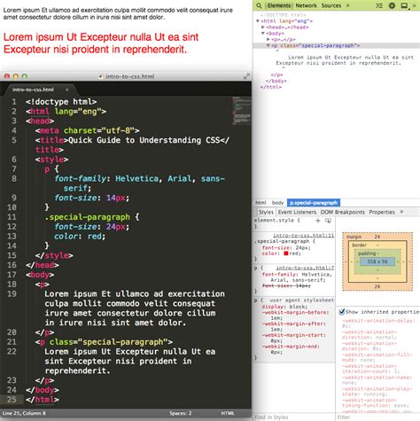
Task: Collapse the body node in DOM tree
Action: click(263, 34)
